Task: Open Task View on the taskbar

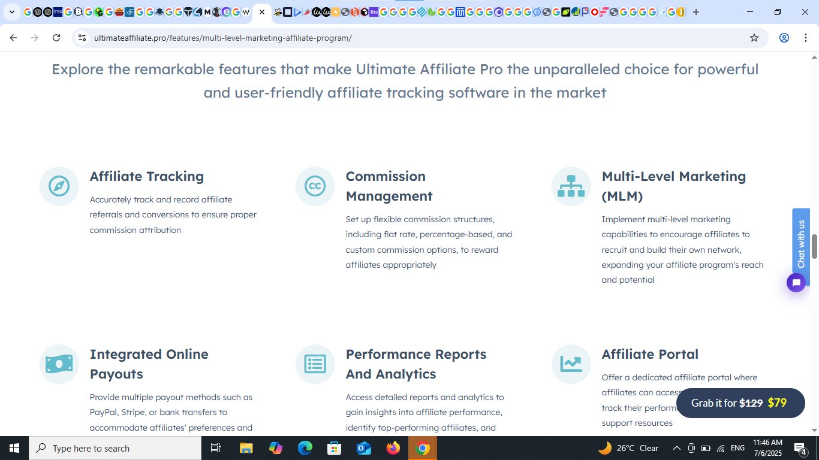Action: [216, 448]
